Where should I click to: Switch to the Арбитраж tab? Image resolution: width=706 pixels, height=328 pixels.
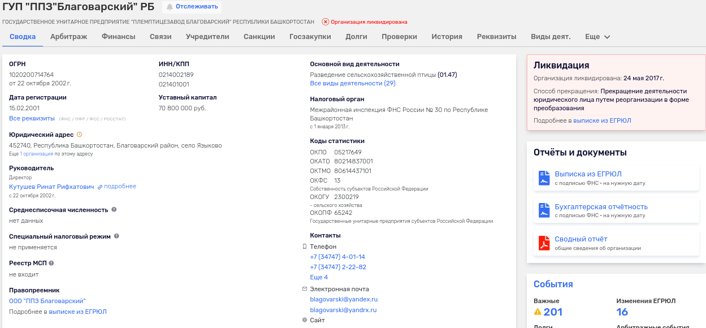68,37
